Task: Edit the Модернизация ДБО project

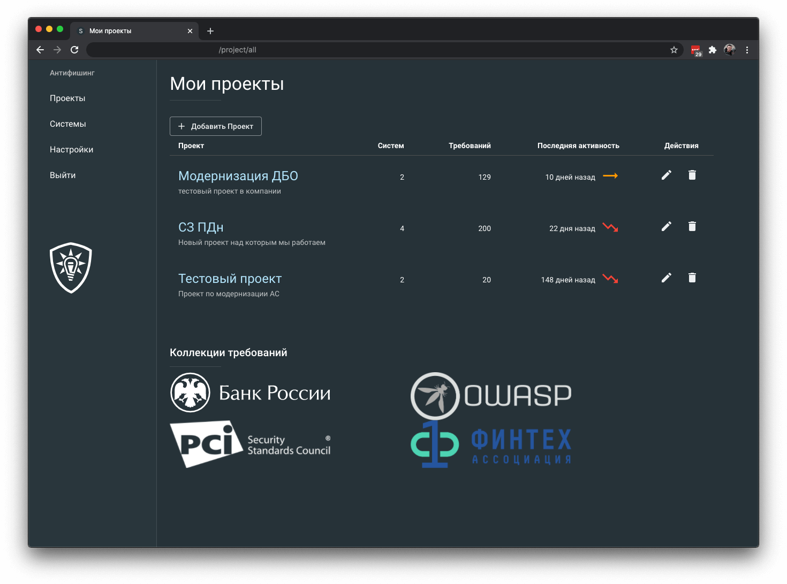Action: pyautogui.click(x=666, y=175)
